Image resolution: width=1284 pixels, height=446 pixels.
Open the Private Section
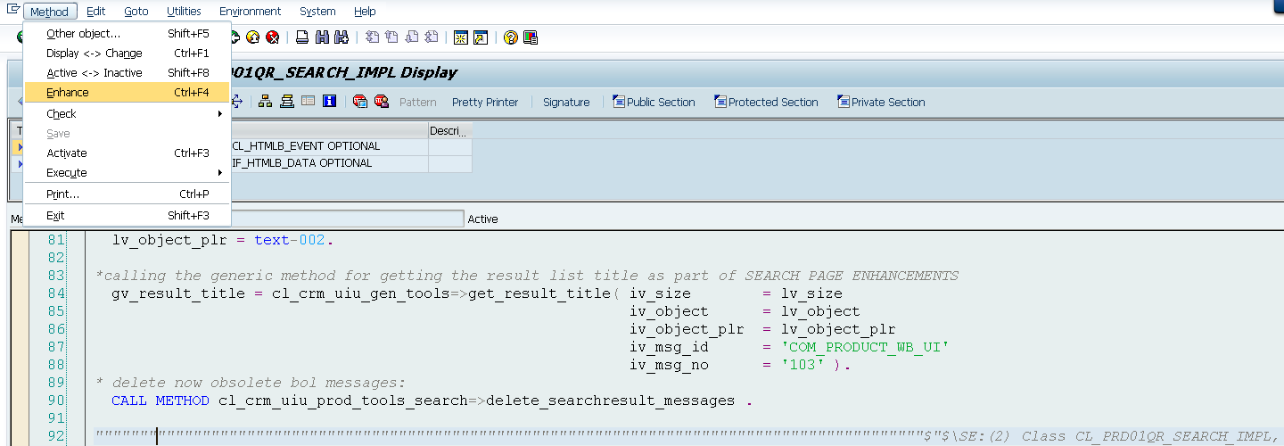tap(881, 103)
